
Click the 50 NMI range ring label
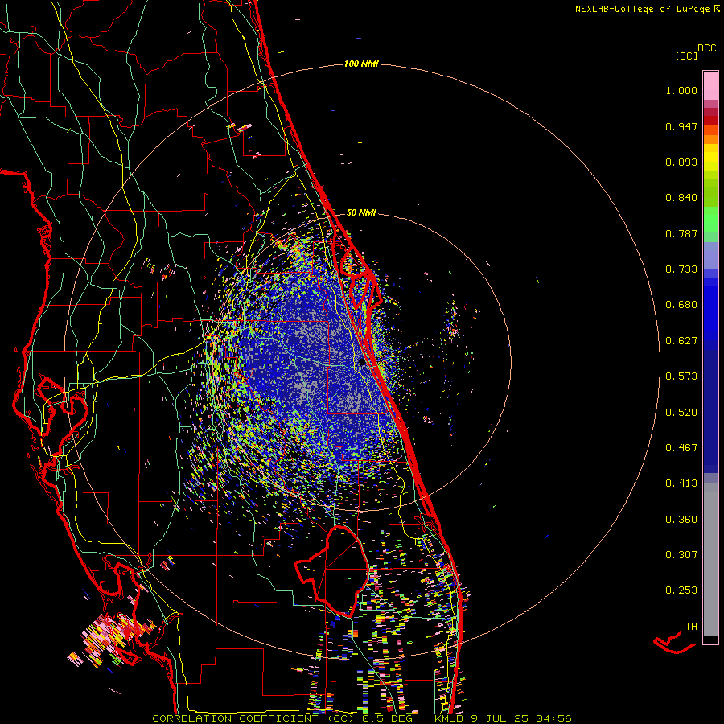coord(361,212)
